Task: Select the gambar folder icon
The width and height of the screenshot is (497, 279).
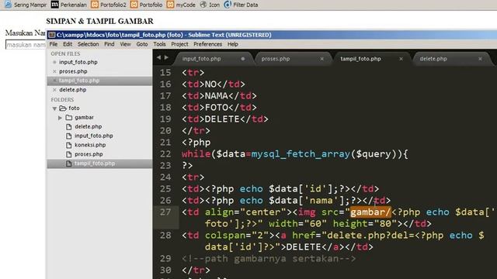Action: [x=69, y=117]
